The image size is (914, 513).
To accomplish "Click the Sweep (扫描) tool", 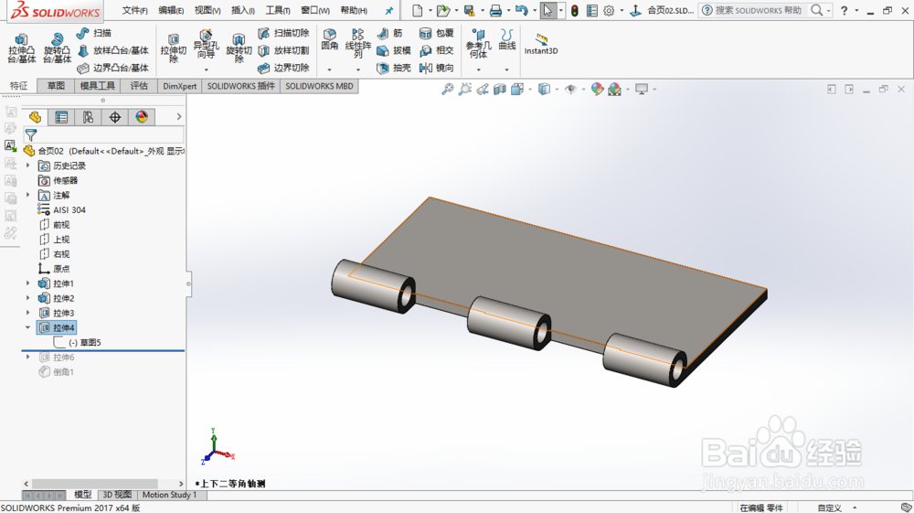I will click(94, 33).
